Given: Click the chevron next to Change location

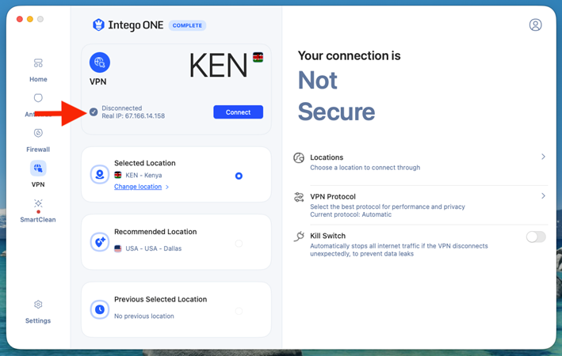Looking at the screenshot, I should pos(167,187).
